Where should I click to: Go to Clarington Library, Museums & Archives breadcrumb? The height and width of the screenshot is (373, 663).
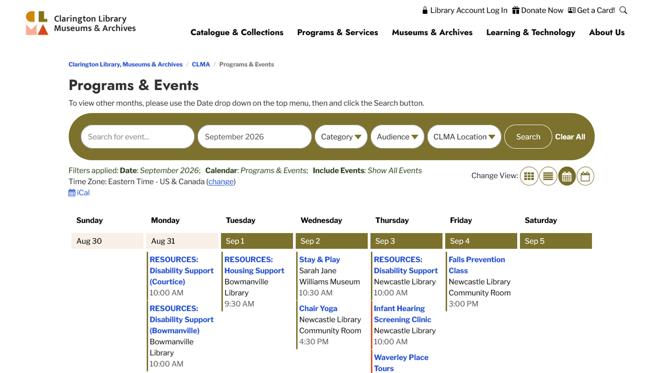[125, 65]
